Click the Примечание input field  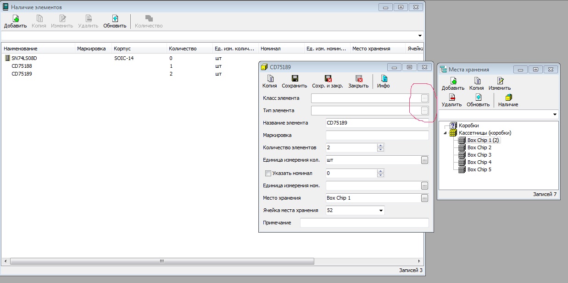(364, 223)
